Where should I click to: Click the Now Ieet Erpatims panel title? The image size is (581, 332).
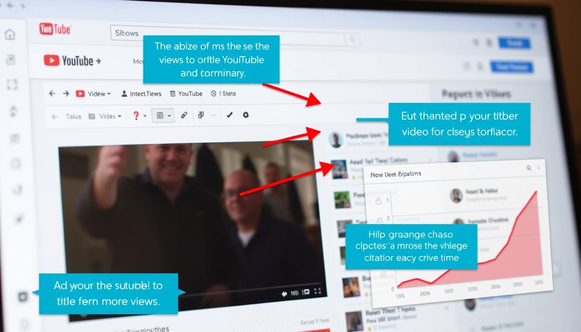click(396, 174)
